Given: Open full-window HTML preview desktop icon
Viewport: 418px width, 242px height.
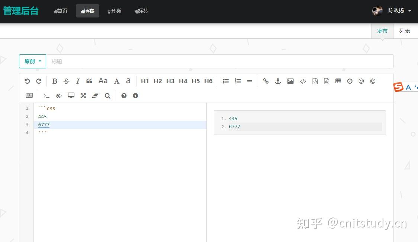Looking at the screenshot, I should pos(71,96).
